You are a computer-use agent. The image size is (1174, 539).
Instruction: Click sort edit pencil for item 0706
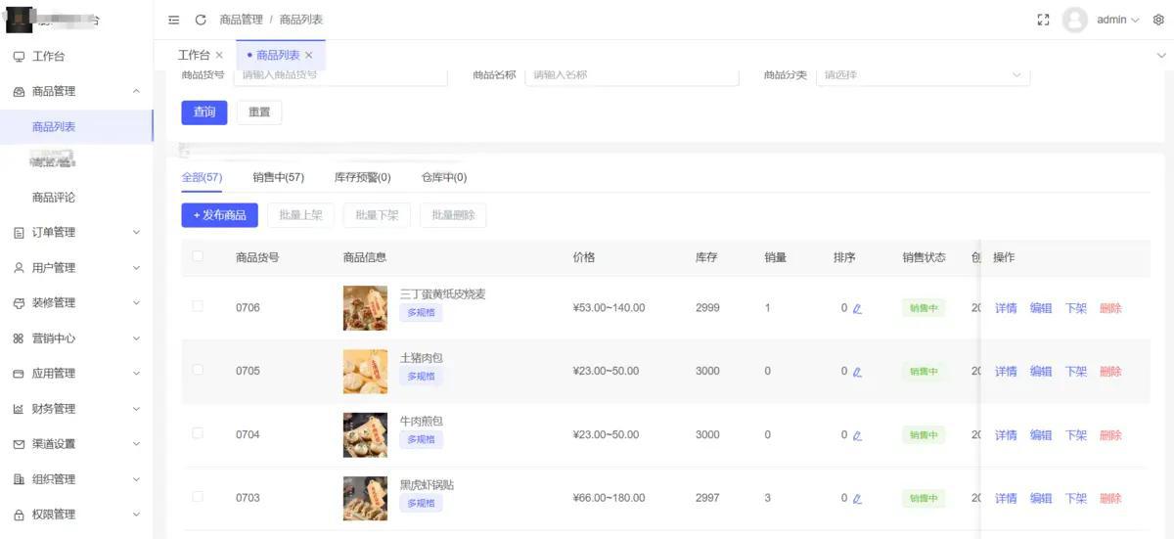pos(857,309)
